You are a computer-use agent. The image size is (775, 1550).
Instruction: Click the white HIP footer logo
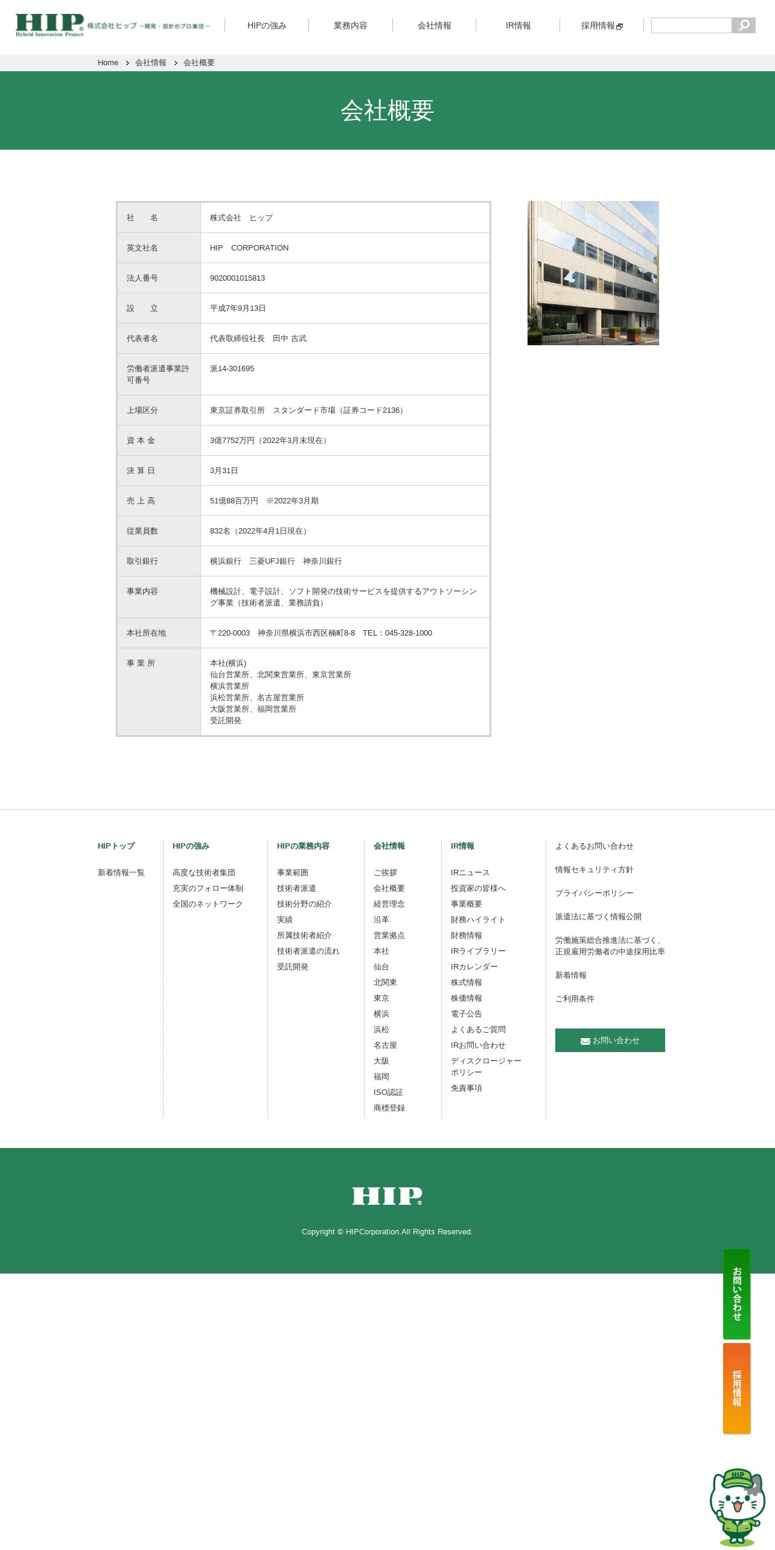[x=387, y=1196]
